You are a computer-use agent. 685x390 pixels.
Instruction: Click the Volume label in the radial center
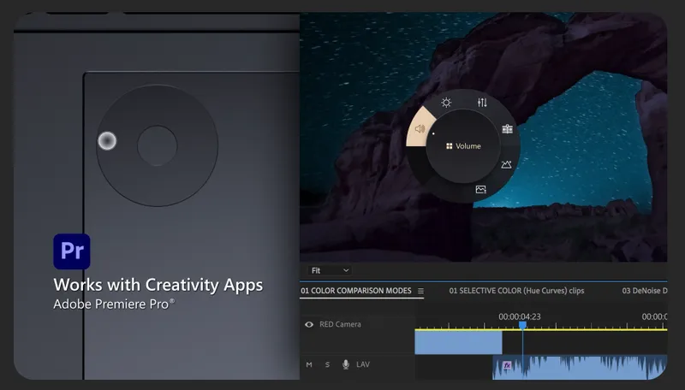[x=468, y=146]
